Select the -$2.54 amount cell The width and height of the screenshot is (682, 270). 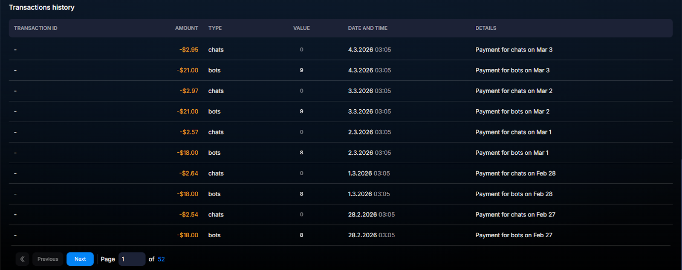(x=189, y=215)
